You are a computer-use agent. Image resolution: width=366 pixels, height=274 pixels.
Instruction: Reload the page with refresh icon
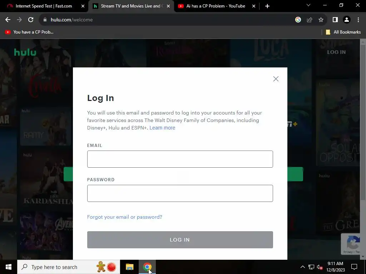click(31, 20)
